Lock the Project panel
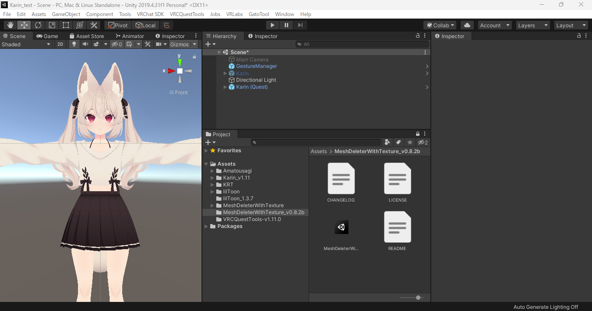This screenshot has width=592, height=311. tap(418, 134)
